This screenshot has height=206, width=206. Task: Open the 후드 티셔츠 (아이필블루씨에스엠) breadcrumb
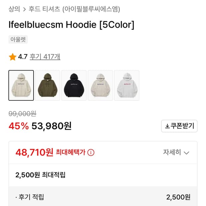coord(74,9)
